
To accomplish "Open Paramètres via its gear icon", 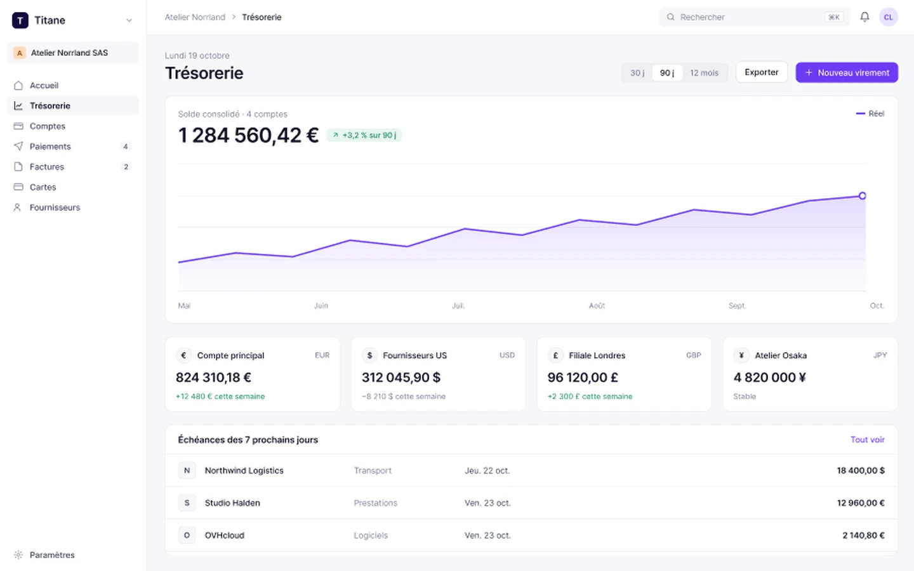I will pyautogui.click(x=18, y=555).
